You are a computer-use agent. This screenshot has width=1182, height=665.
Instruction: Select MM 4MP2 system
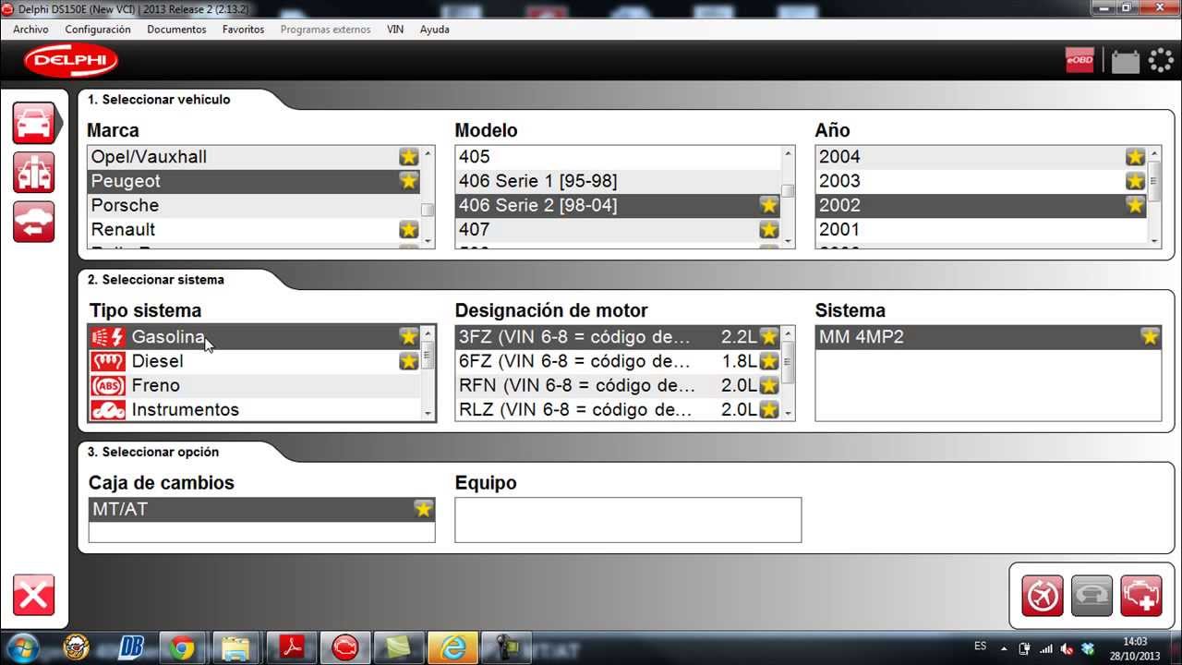pyautogui.click(x=988, y=337)
